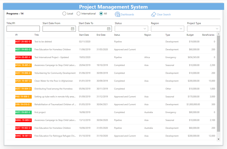
Task: Expand the Project Type dropdown
Action: click(217, 29)
